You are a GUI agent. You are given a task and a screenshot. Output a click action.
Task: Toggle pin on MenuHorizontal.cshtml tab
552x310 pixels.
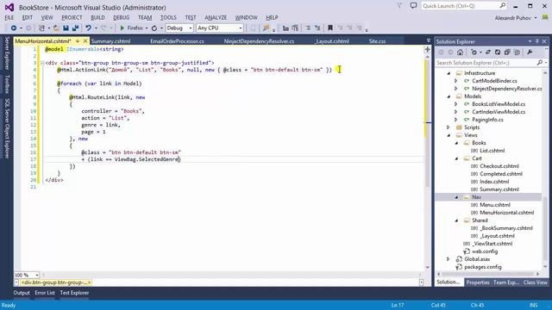coord(78,41)
